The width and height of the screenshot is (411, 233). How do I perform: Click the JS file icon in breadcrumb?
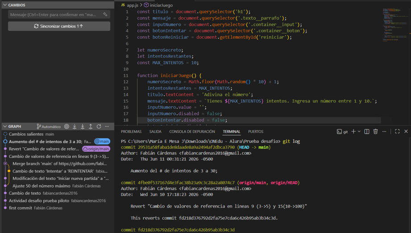click(123, 5)
